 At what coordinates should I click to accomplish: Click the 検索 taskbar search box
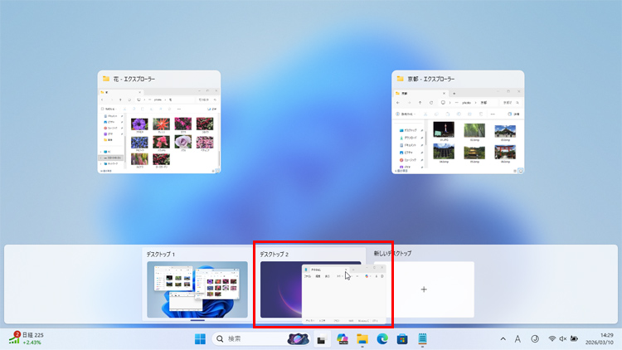247,338
